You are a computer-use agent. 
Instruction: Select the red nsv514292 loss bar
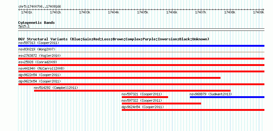point(132,91)
